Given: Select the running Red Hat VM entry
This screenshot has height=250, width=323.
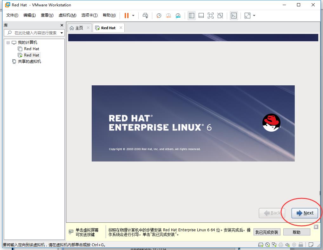Looking at the screenshot, I should click(31, 55).
